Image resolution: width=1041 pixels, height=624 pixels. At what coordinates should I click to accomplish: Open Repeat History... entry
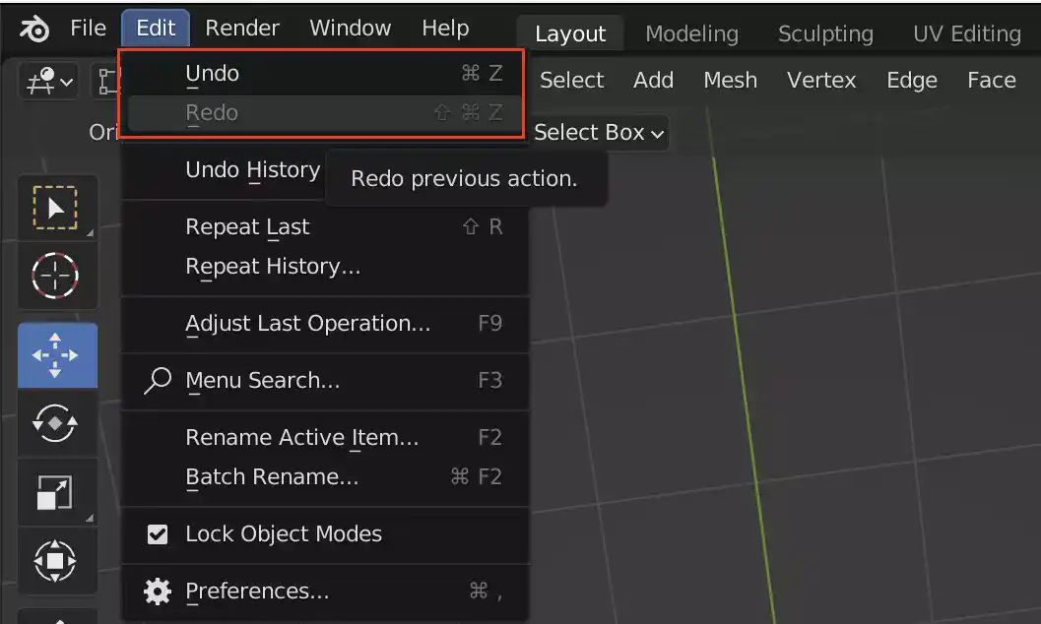pos(325,267)
